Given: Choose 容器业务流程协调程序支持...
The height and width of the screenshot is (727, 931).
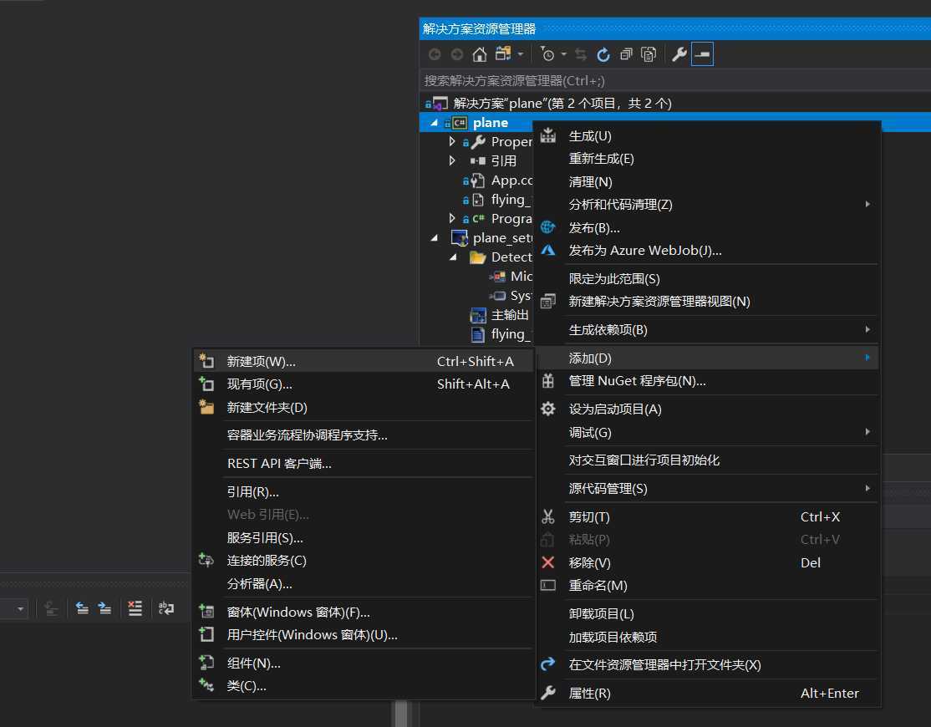Looking at the screenshot, I should coord(364,435).
